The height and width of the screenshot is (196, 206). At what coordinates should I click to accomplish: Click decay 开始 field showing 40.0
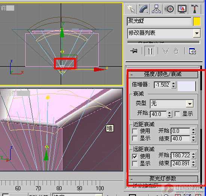(x=158, y=114)
